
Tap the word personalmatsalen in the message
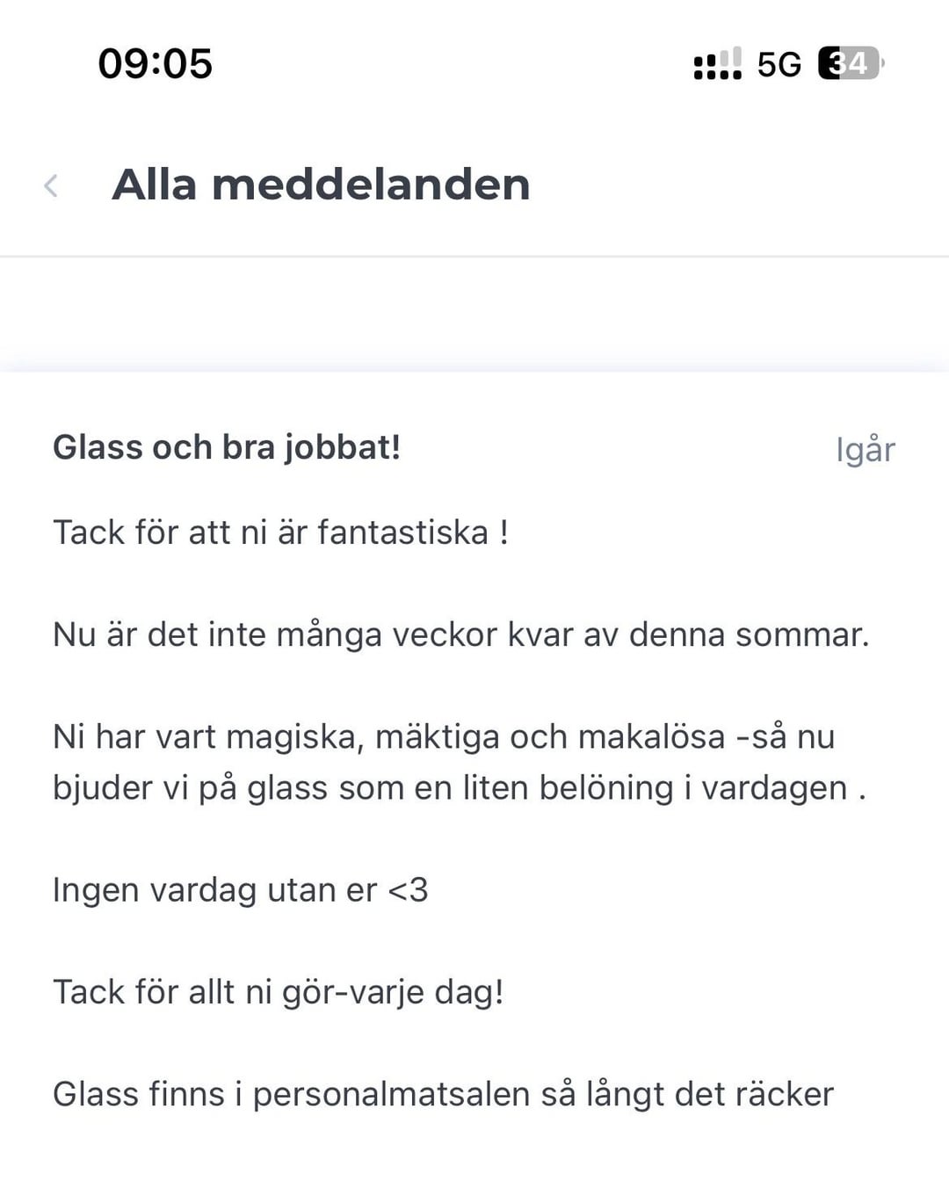391,1096
